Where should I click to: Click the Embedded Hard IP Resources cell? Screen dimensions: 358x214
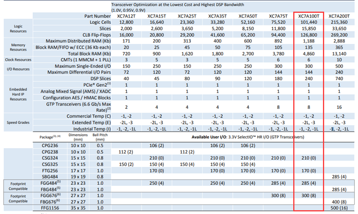click(x=18, y=94)
